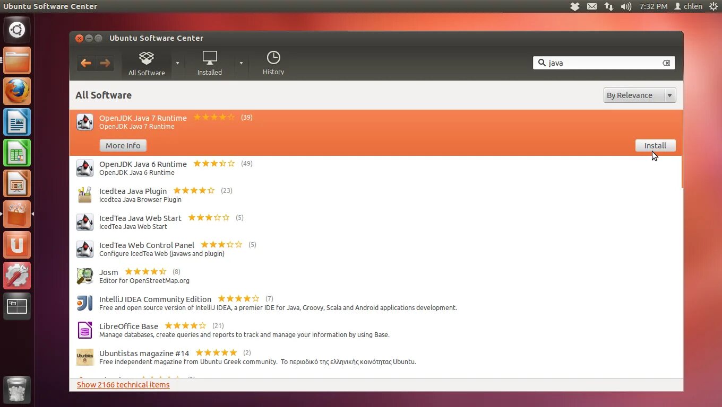
Task: Select the Ubuntistas magazine #14 title
Action: click(x=144, y=353)
